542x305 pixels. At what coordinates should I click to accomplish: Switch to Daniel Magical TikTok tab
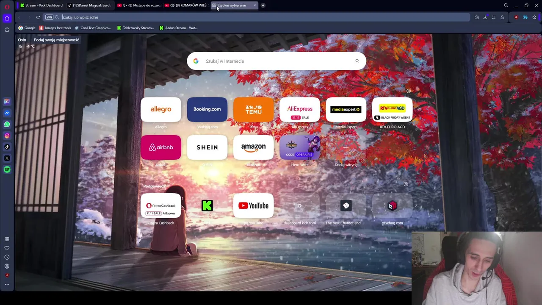click(90, 6)
